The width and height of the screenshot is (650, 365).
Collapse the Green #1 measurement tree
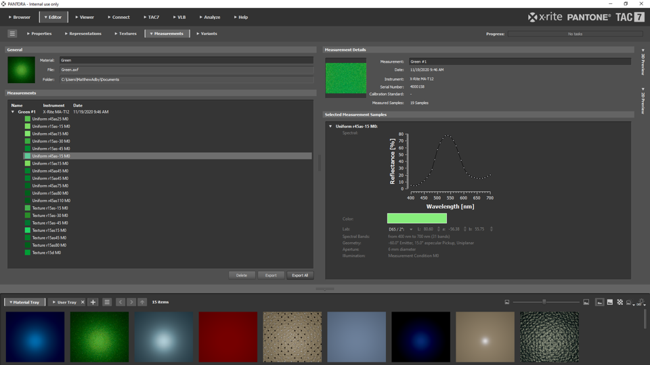pyautogui.click(x=13, y=112)
